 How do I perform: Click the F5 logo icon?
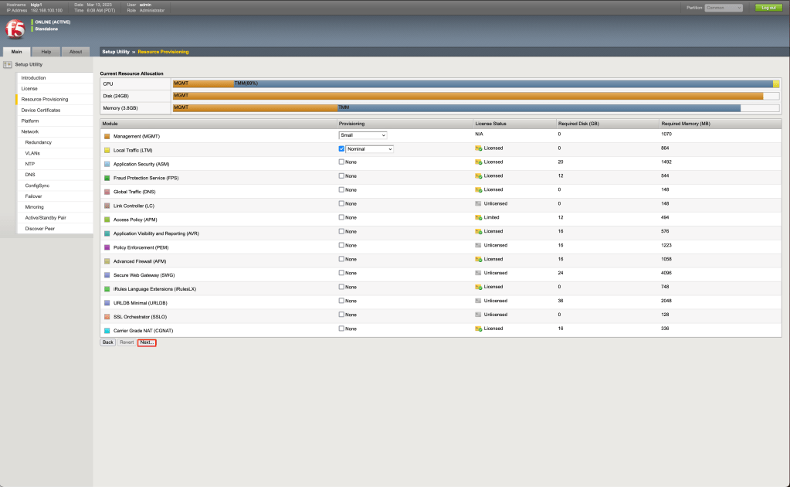pos(15,29)
